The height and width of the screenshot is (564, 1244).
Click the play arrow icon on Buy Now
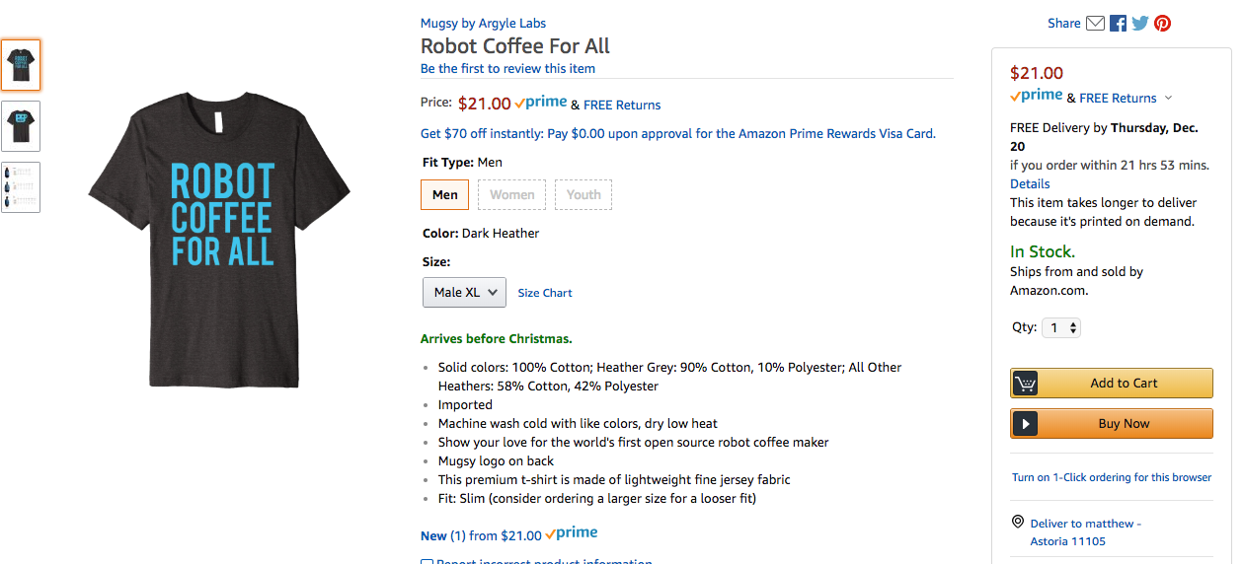1025,424
